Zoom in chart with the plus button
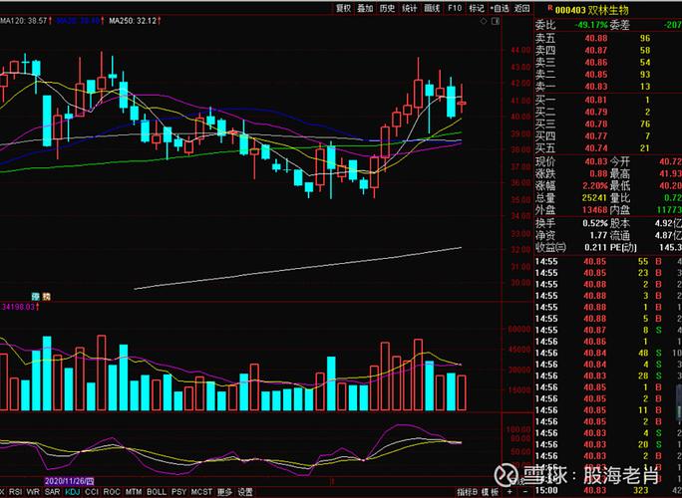 point(510,492)
